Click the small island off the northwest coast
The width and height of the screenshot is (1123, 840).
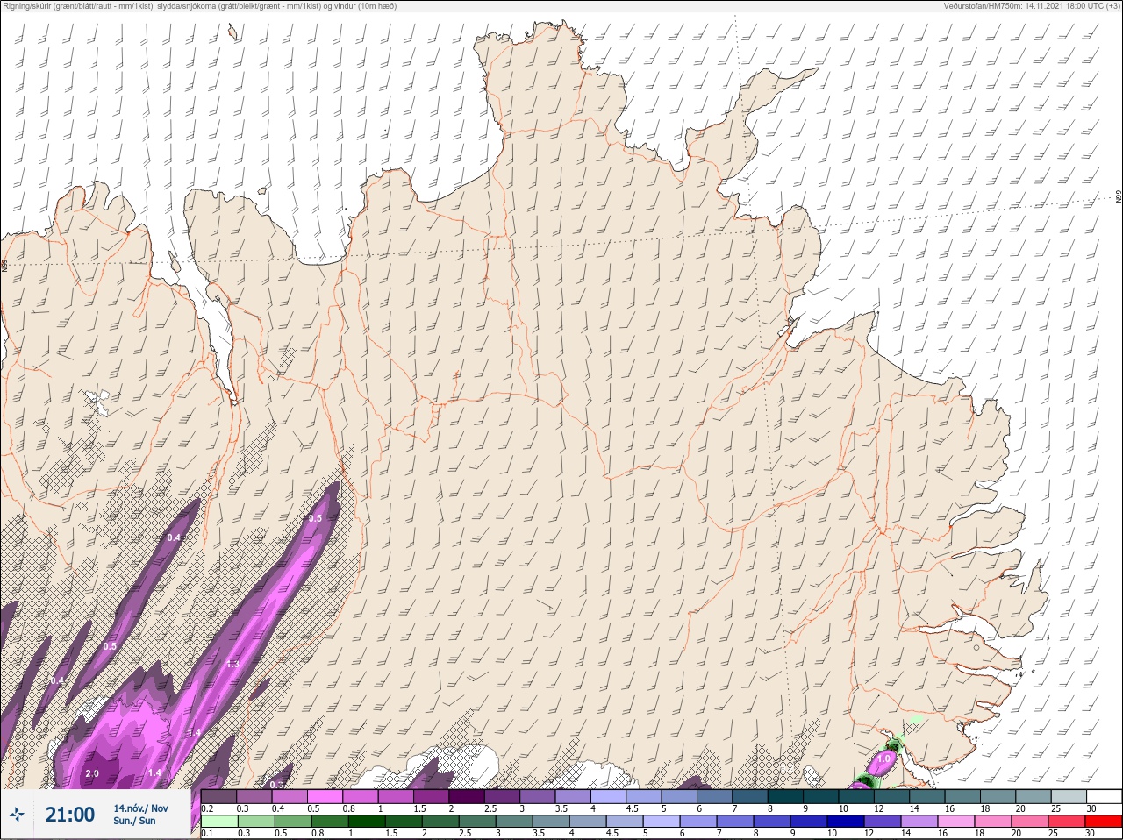(233, 33)
